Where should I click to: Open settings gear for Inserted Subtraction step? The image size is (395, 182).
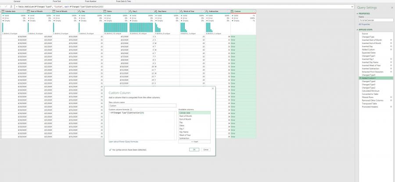coord(391,68)
